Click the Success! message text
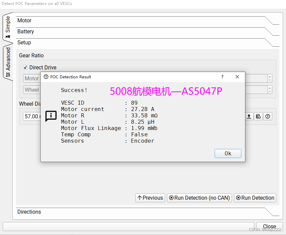Image resolution: width=286 pixels, height=235 pixels. tap(74, 90)
